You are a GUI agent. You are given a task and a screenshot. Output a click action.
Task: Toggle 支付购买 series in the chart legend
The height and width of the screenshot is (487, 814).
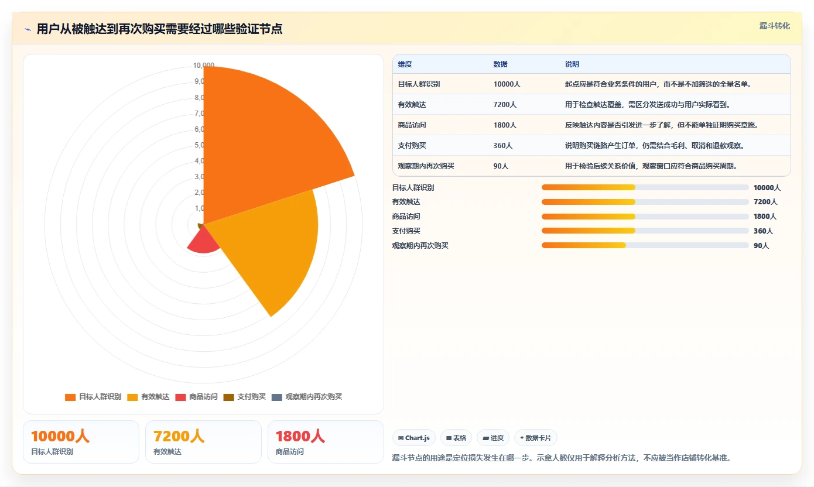pos(244,397)
